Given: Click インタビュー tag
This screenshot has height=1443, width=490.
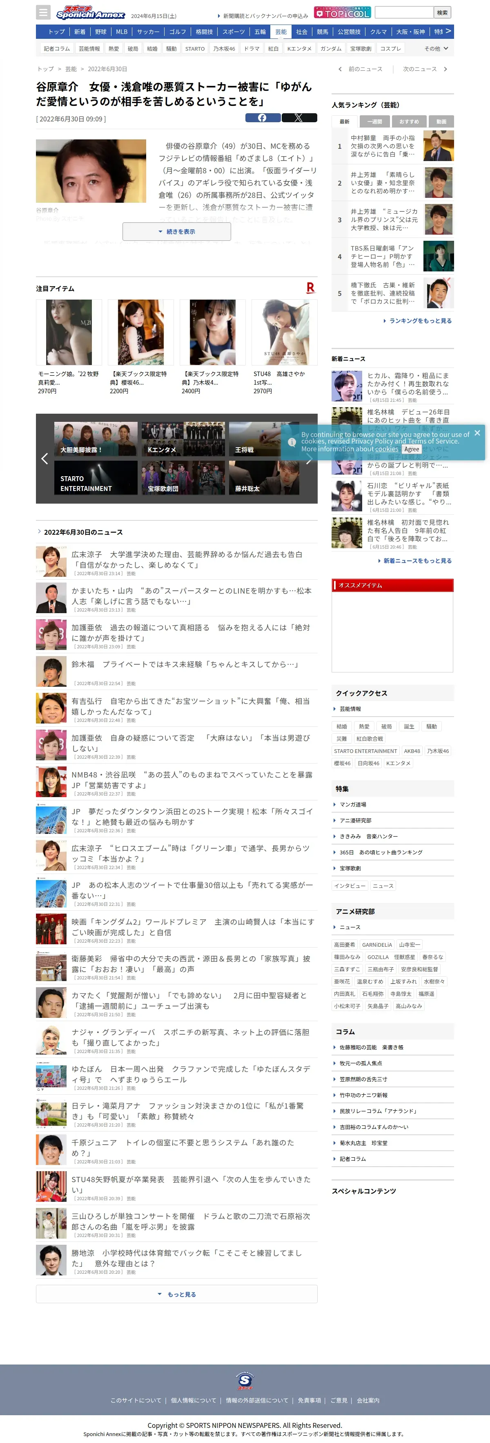Looking at the screenshot, I should pos(350,886).
